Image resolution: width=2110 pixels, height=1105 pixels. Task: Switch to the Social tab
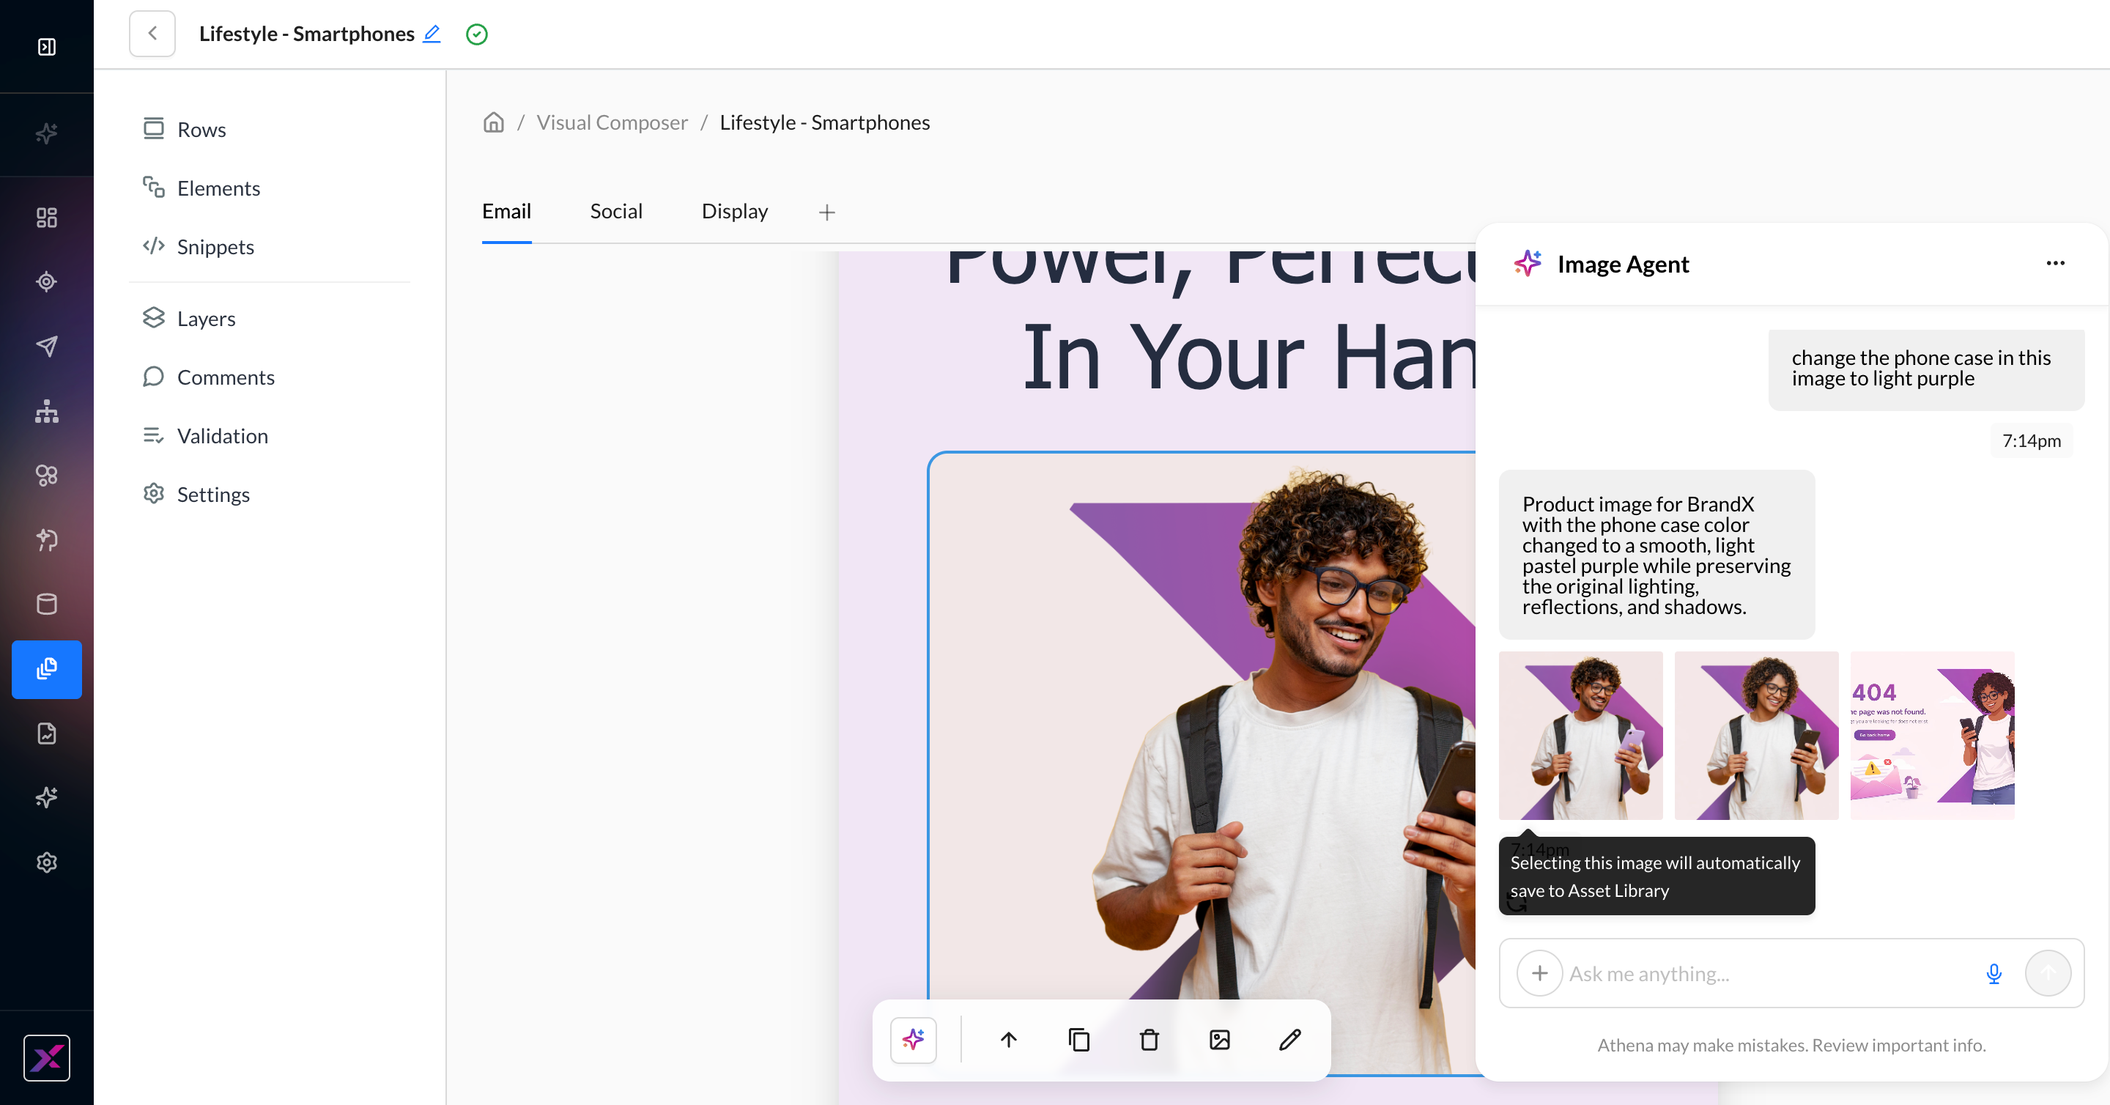[616, 211]
